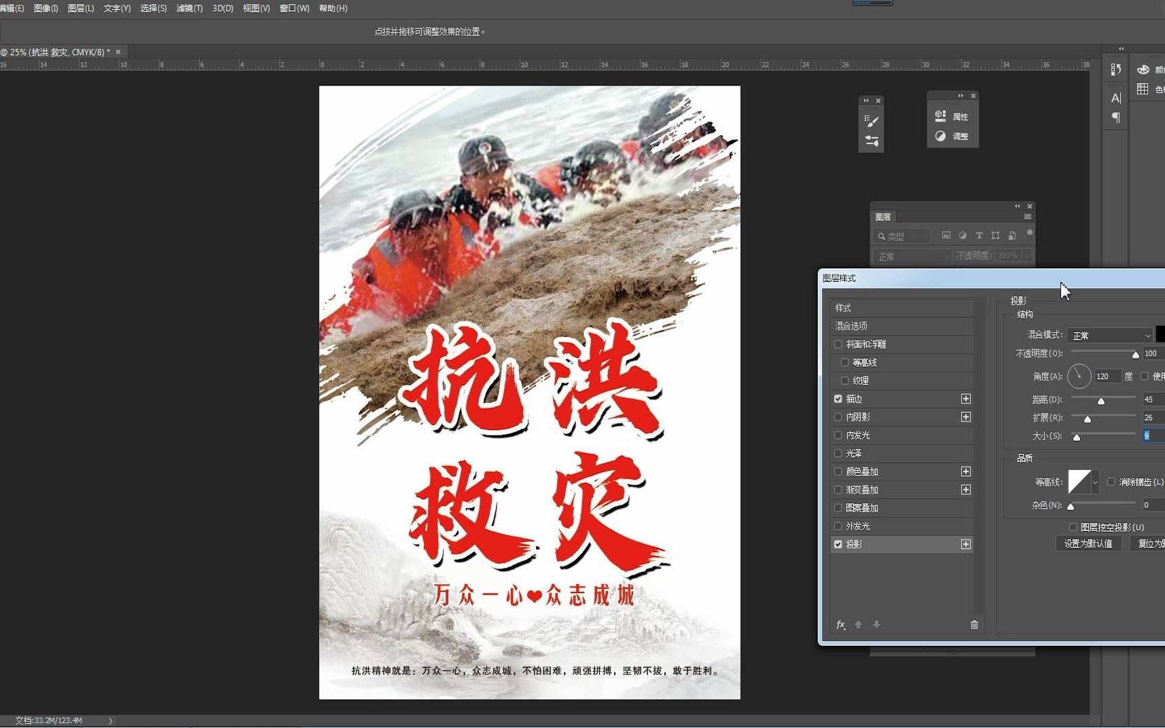Tick 消除锯齿 anti-alias checkbox

click(x=1111, y=481)
